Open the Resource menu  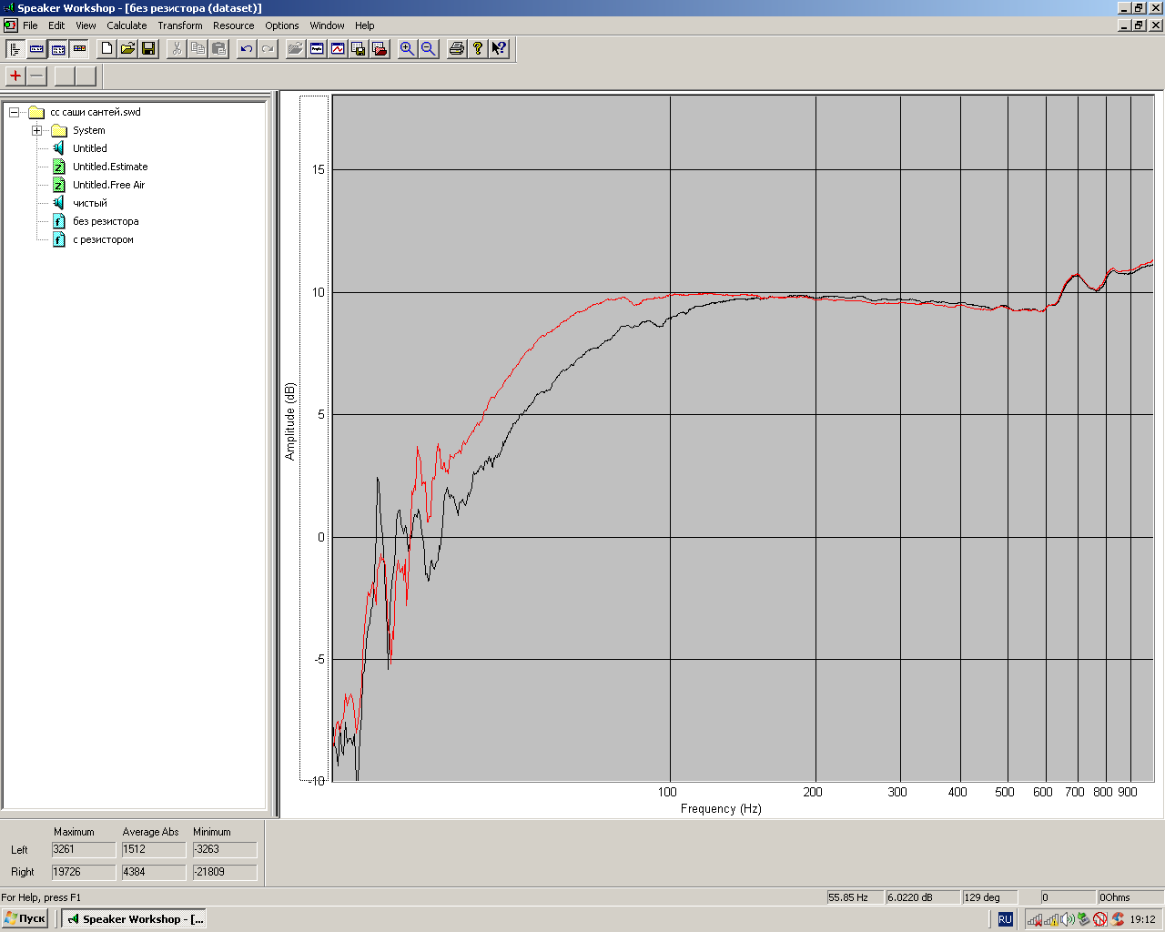point(234,25)
